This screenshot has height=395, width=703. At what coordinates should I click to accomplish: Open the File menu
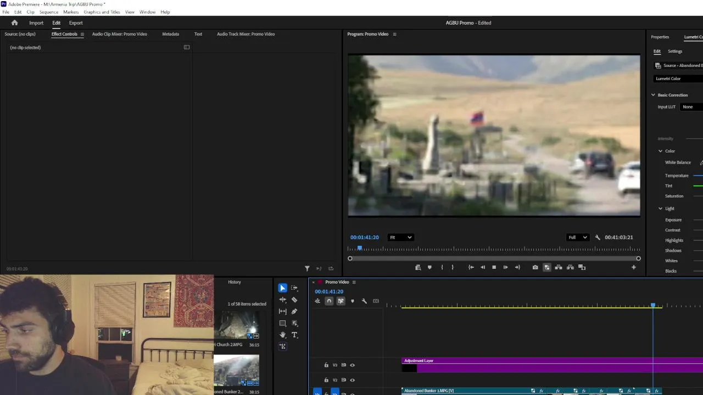tap(5, 12)
